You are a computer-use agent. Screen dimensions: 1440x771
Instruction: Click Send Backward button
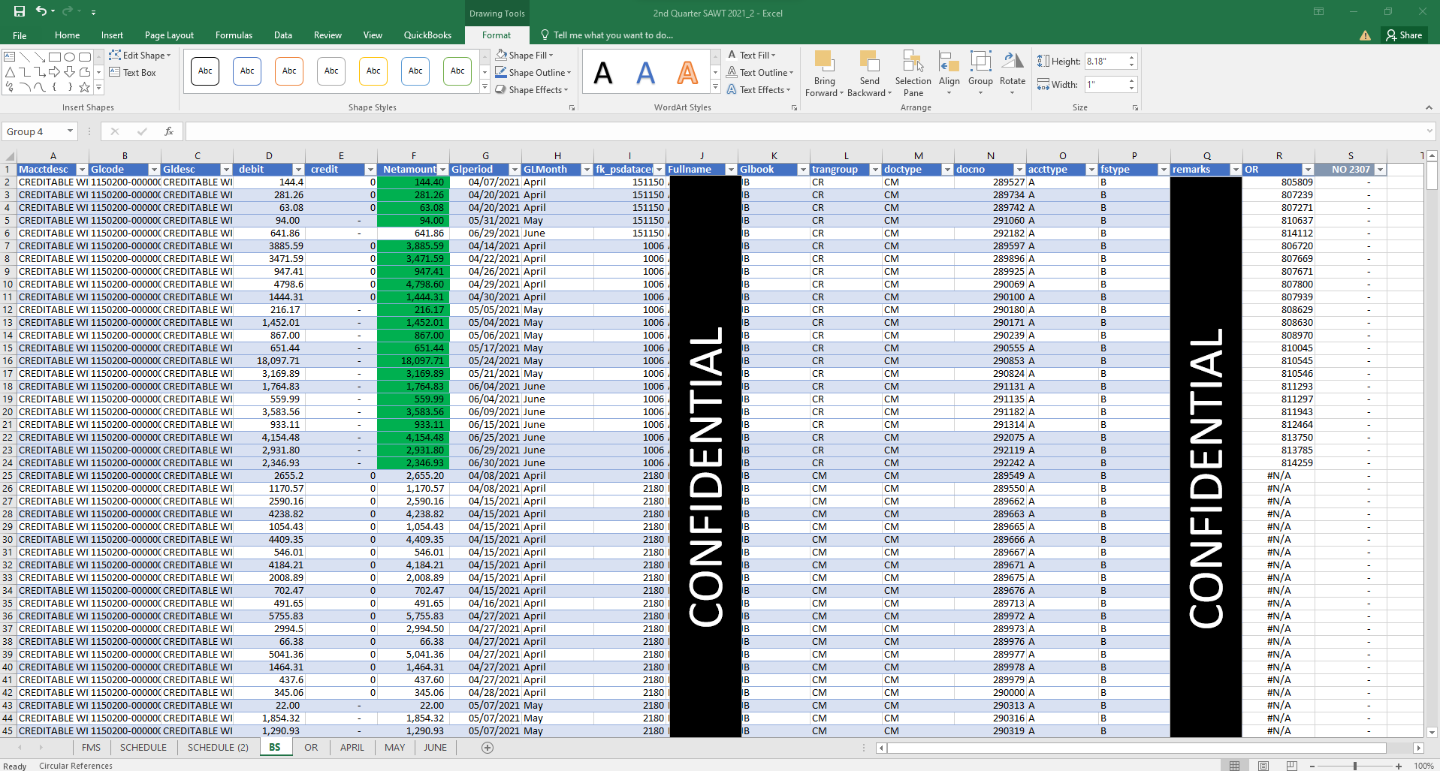(869, 74)
